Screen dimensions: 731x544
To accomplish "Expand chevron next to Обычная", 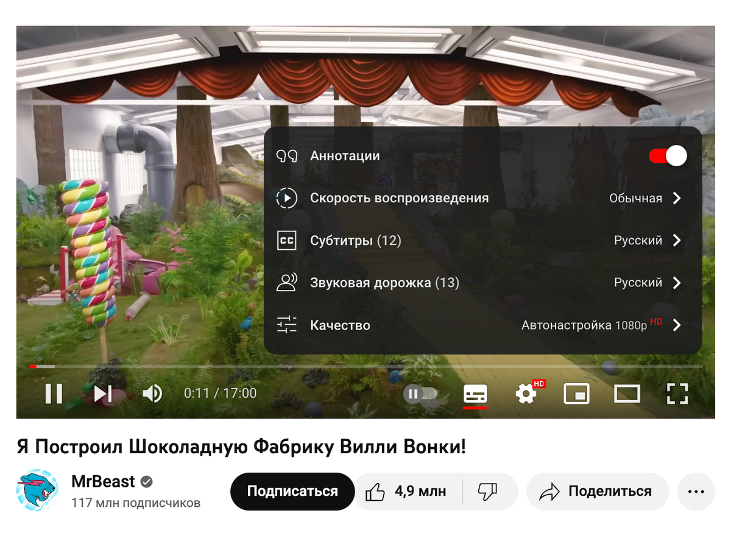I will [677, 198].
